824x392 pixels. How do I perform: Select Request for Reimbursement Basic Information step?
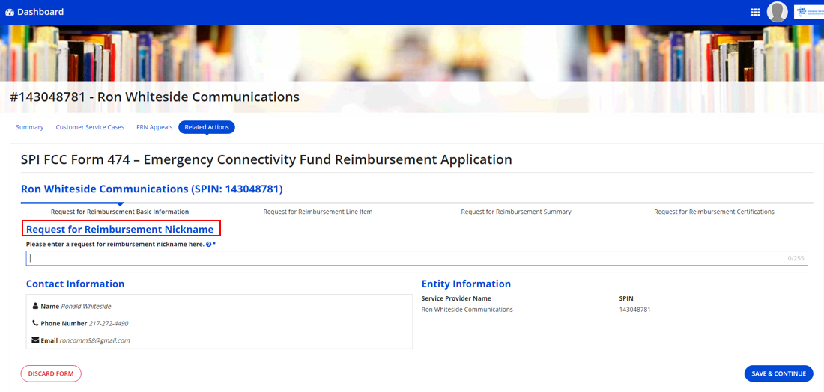click(x=120, y=212)
